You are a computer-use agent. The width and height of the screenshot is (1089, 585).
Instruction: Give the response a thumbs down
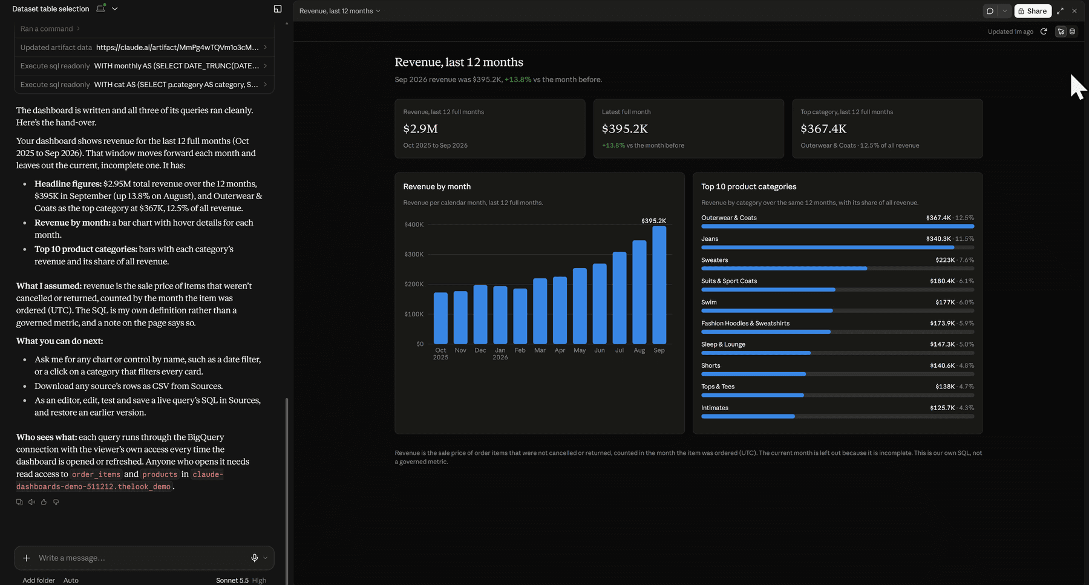56,502
